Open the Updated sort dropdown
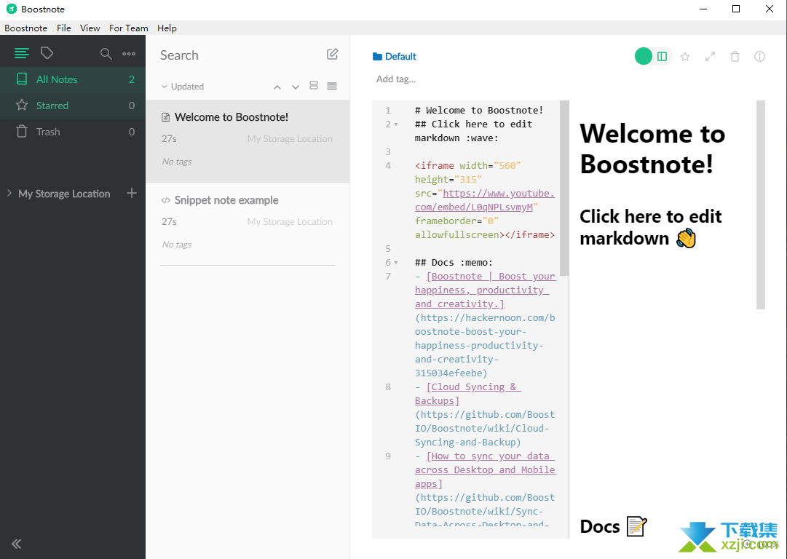 pyautogui.click(x=183, y=87)
